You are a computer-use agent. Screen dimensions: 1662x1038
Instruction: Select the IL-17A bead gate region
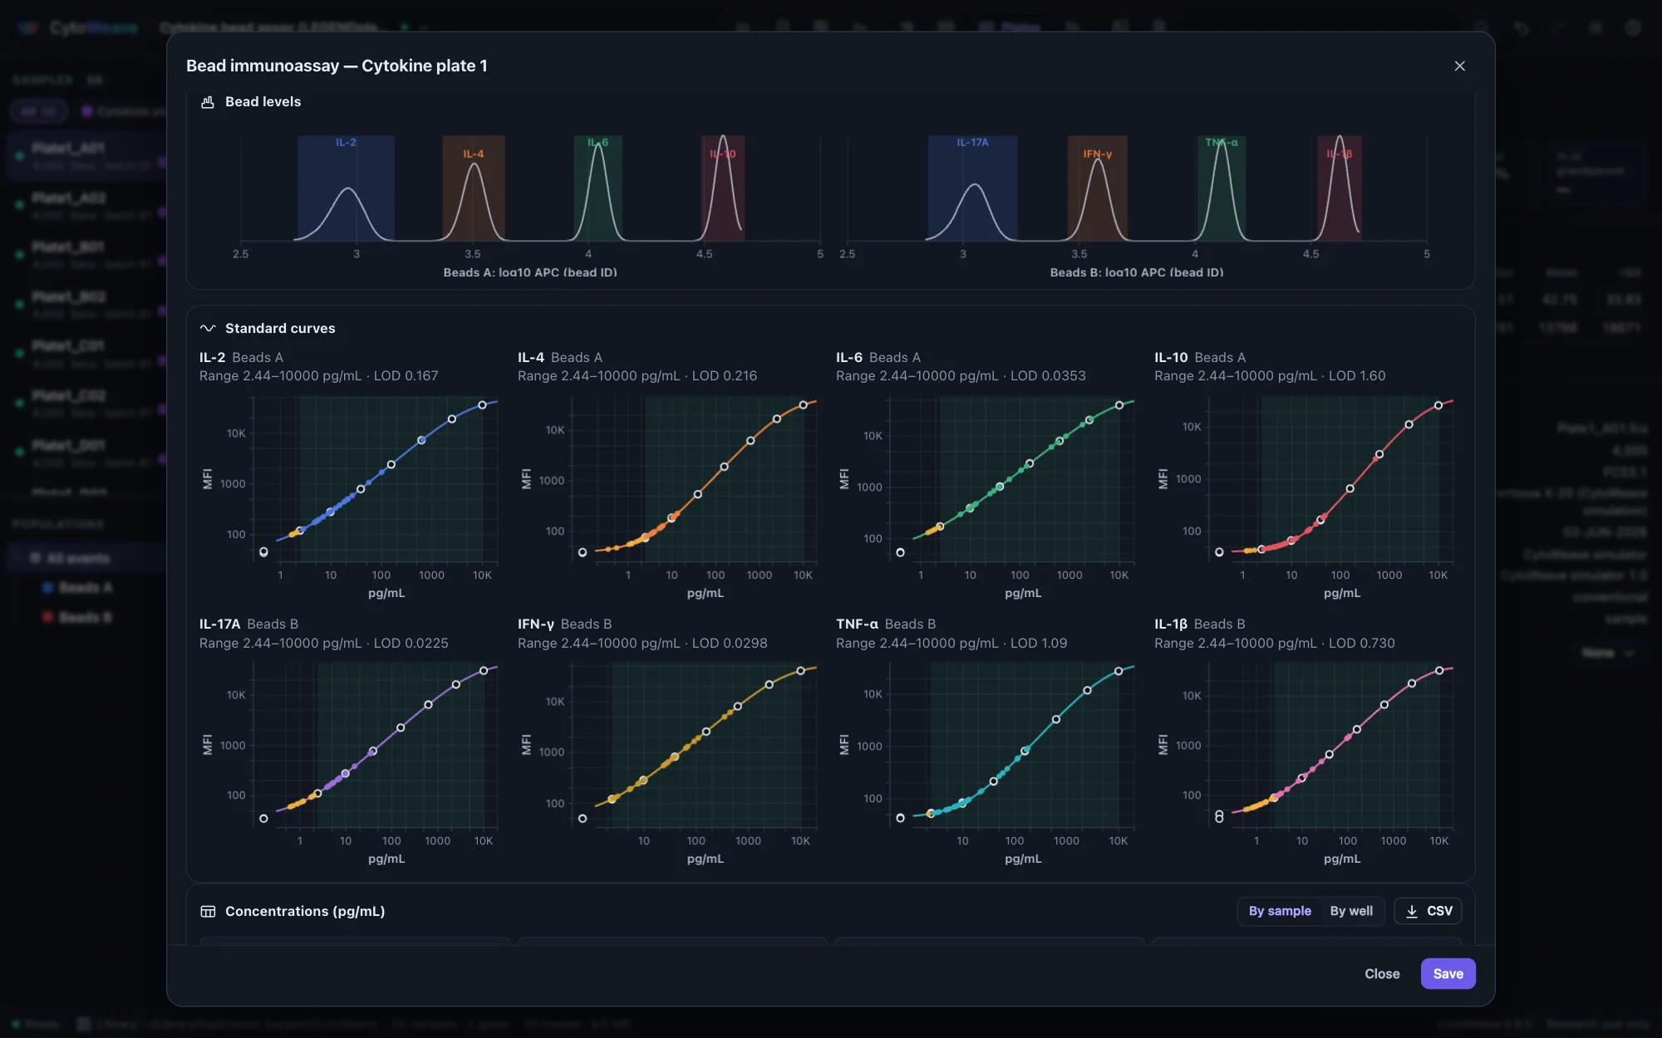[972, 189]
